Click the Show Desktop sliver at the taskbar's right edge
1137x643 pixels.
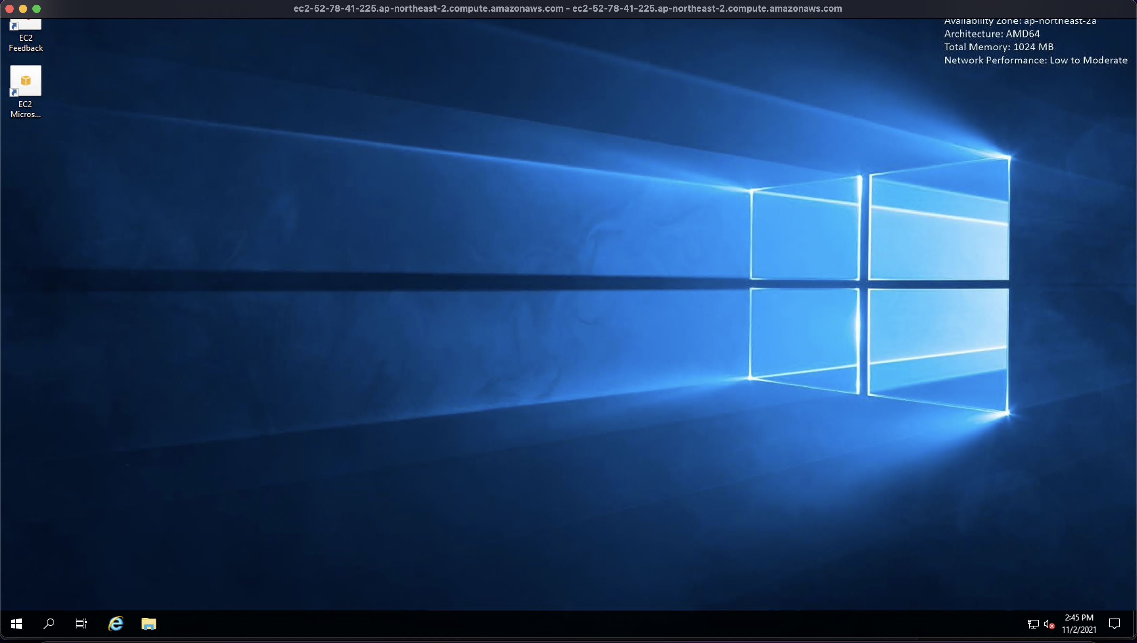click(1134, 624)
